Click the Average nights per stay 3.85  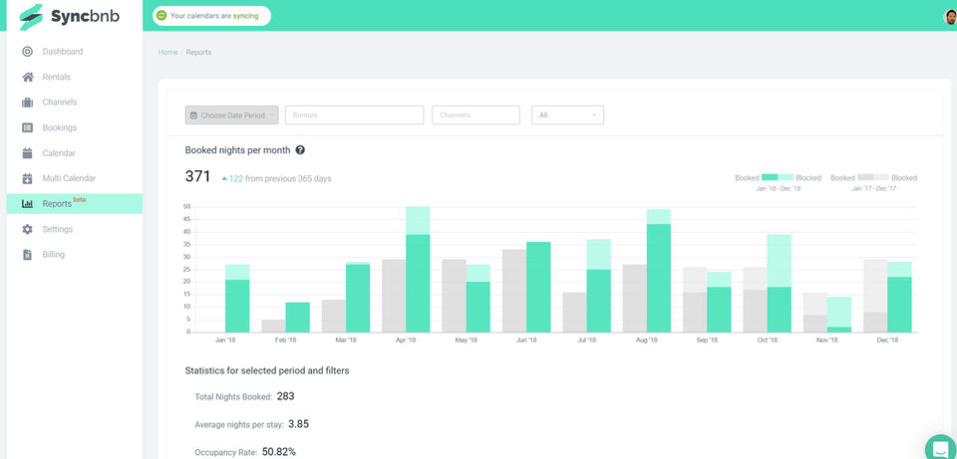(298, 424)
